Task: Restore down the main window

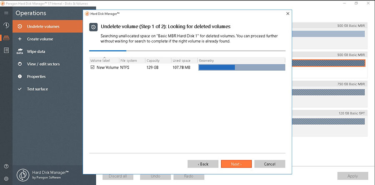Action: [x=356, y=3]
